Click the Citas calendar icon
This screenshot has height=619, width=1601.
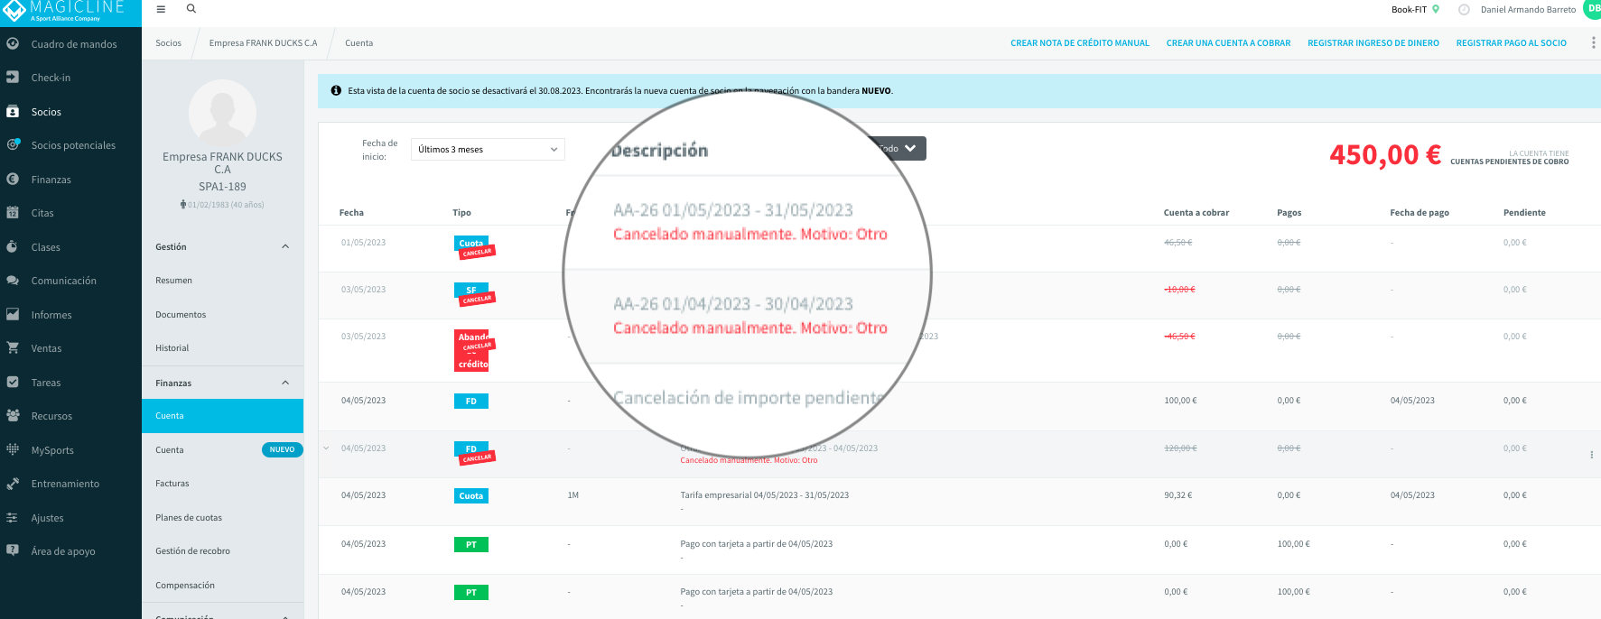[x=13, y=213]
